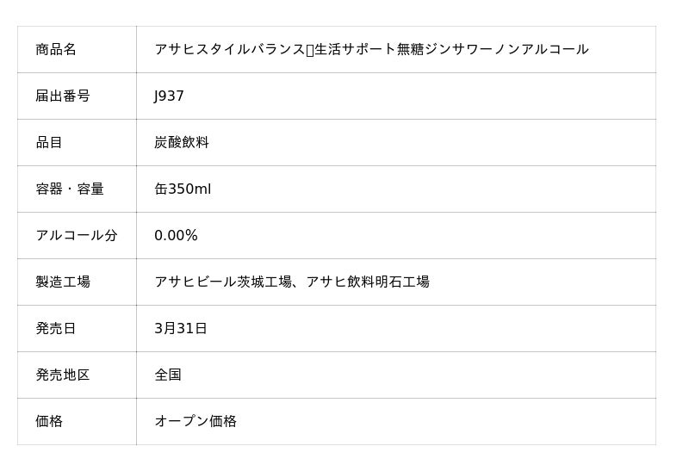Click the 商品名 header cell
Viewport: 689px width, 471px height.
[x=56, y=49]
